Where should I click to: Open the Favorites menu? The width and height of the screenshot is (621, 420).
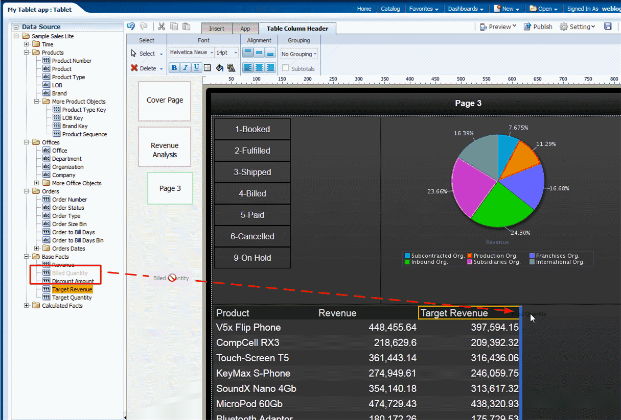[424, 9]
